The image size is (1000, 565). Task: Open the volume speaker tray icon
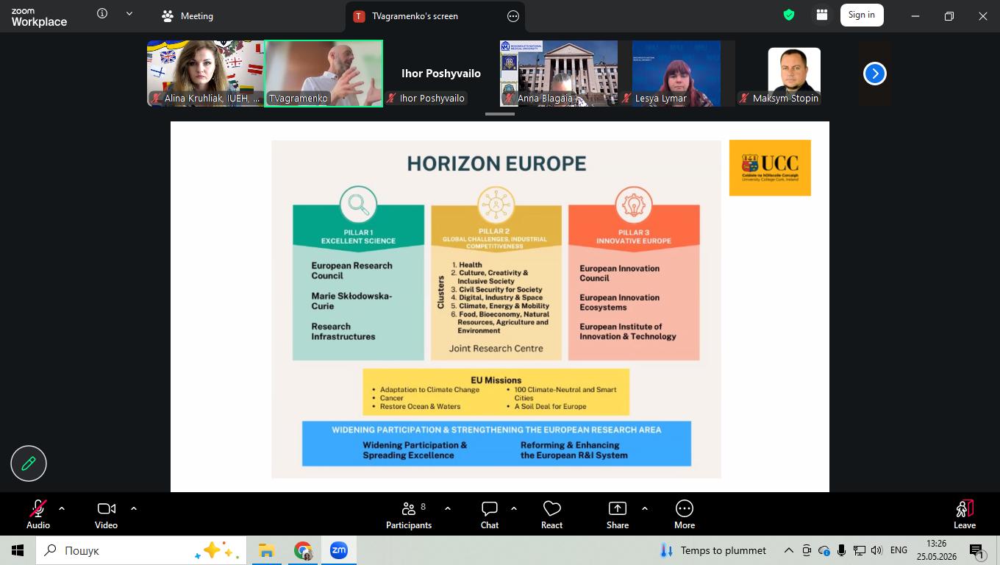pyautogui.click(x=876, y=550)
